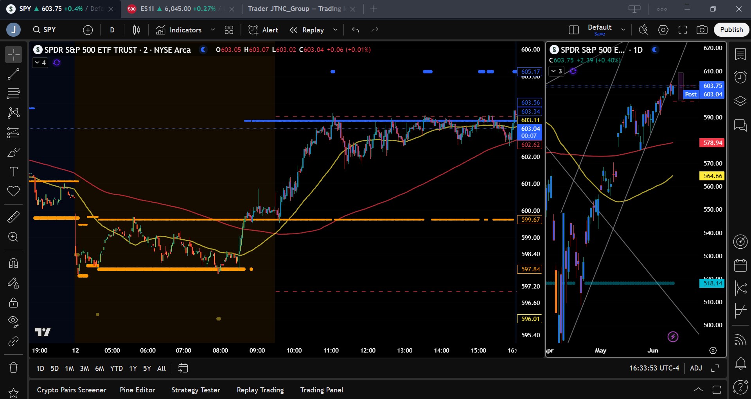Toggle hide all drawings eye icon
This screenshot has height=399, width=751.
13,322
